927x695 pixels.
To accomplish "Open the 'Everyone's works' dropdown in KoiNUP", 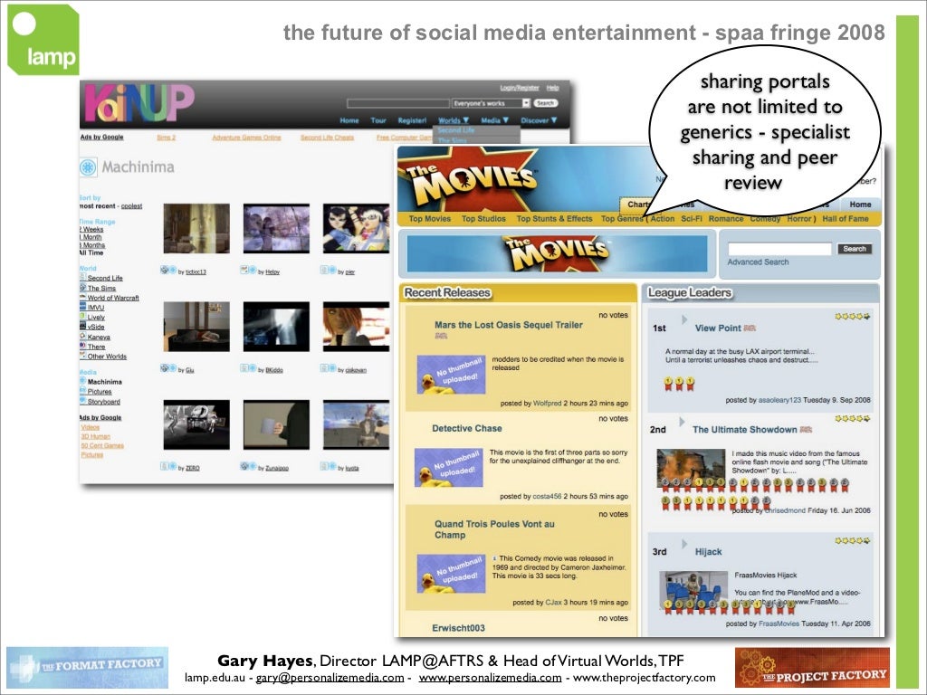I will [x=491, y=103].
